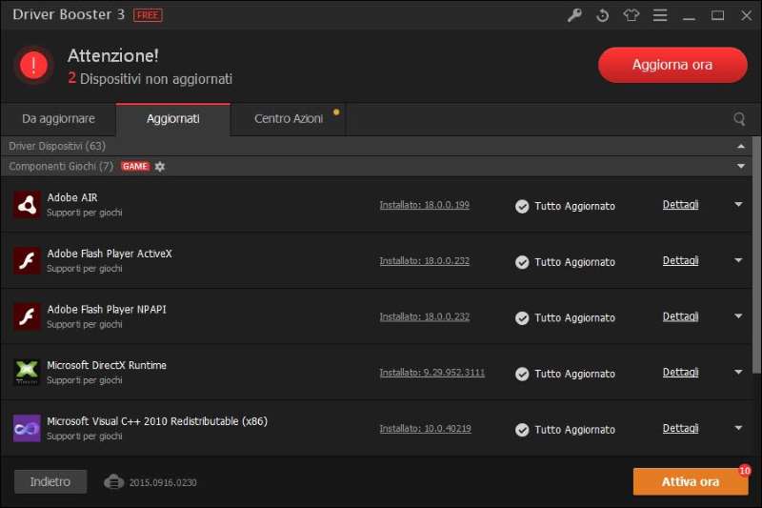Open Dettagli link for Adobe AIR

[x=680, y=205]
